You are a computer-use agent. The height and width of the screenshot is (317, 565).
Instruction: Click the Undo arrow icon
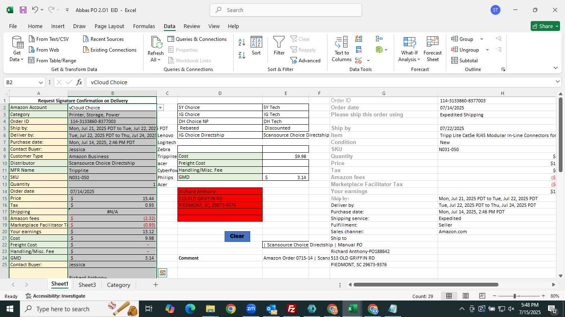35,10
